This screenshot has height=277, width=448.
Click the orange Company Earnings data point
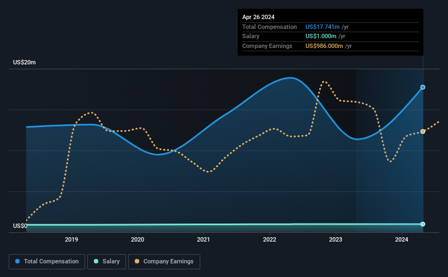click(422, 131)
